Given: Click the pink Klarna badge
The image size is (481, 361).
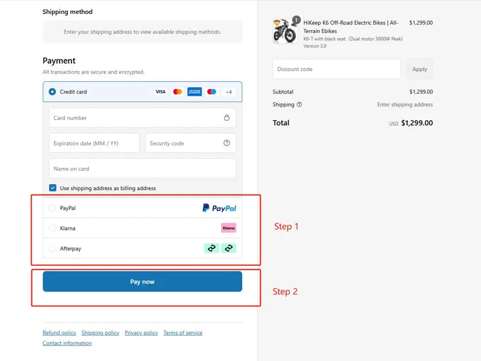Looking at the screenshot, I should point(228,228).
